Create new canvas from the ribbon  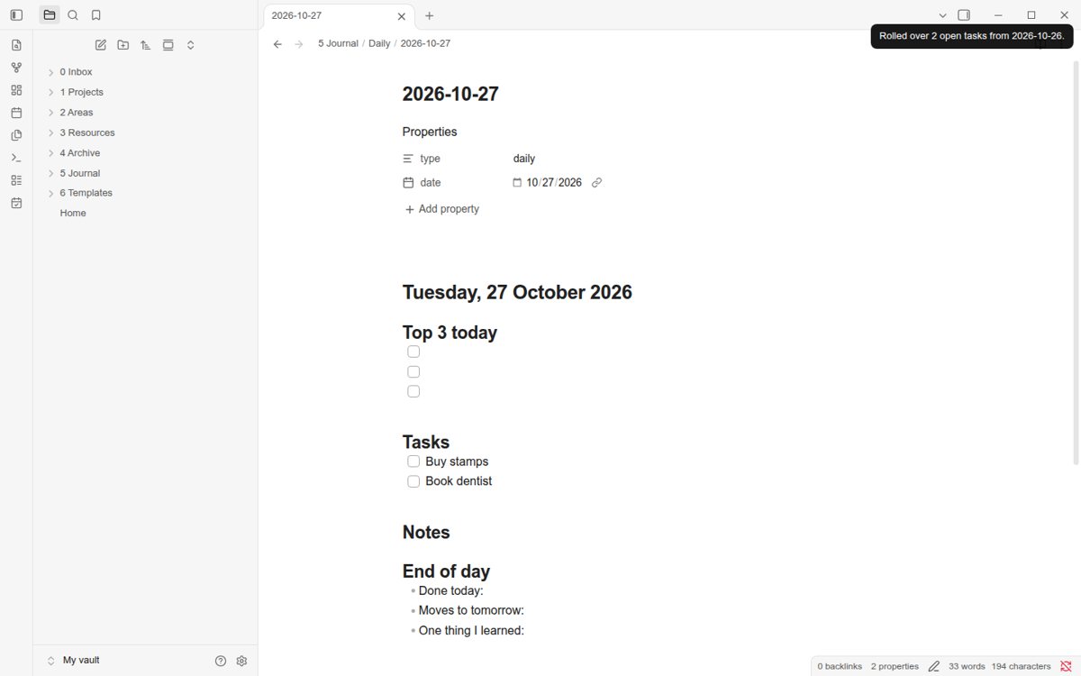pyautogui.click(x=16, y=90)
